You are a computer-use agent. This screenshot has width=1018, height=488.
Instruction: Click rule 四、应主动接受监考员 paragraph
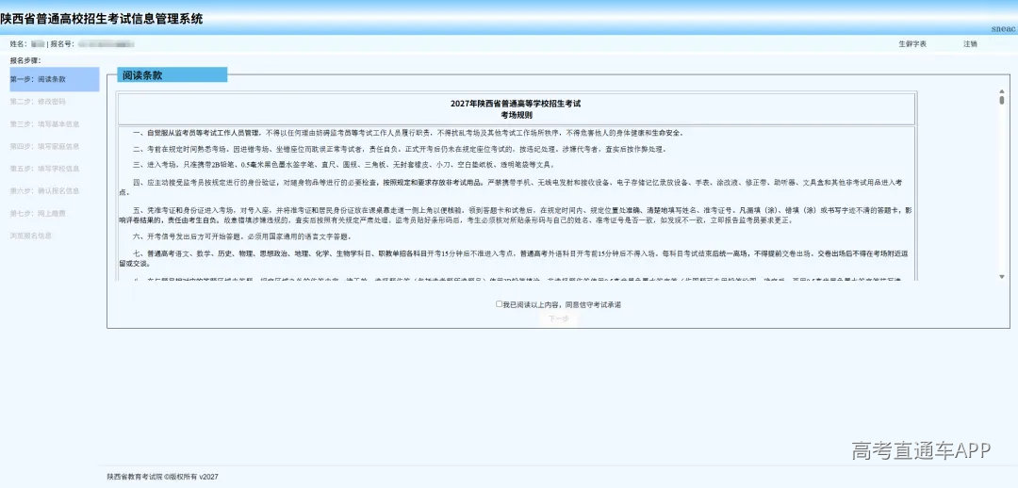(x=511, y=187)
